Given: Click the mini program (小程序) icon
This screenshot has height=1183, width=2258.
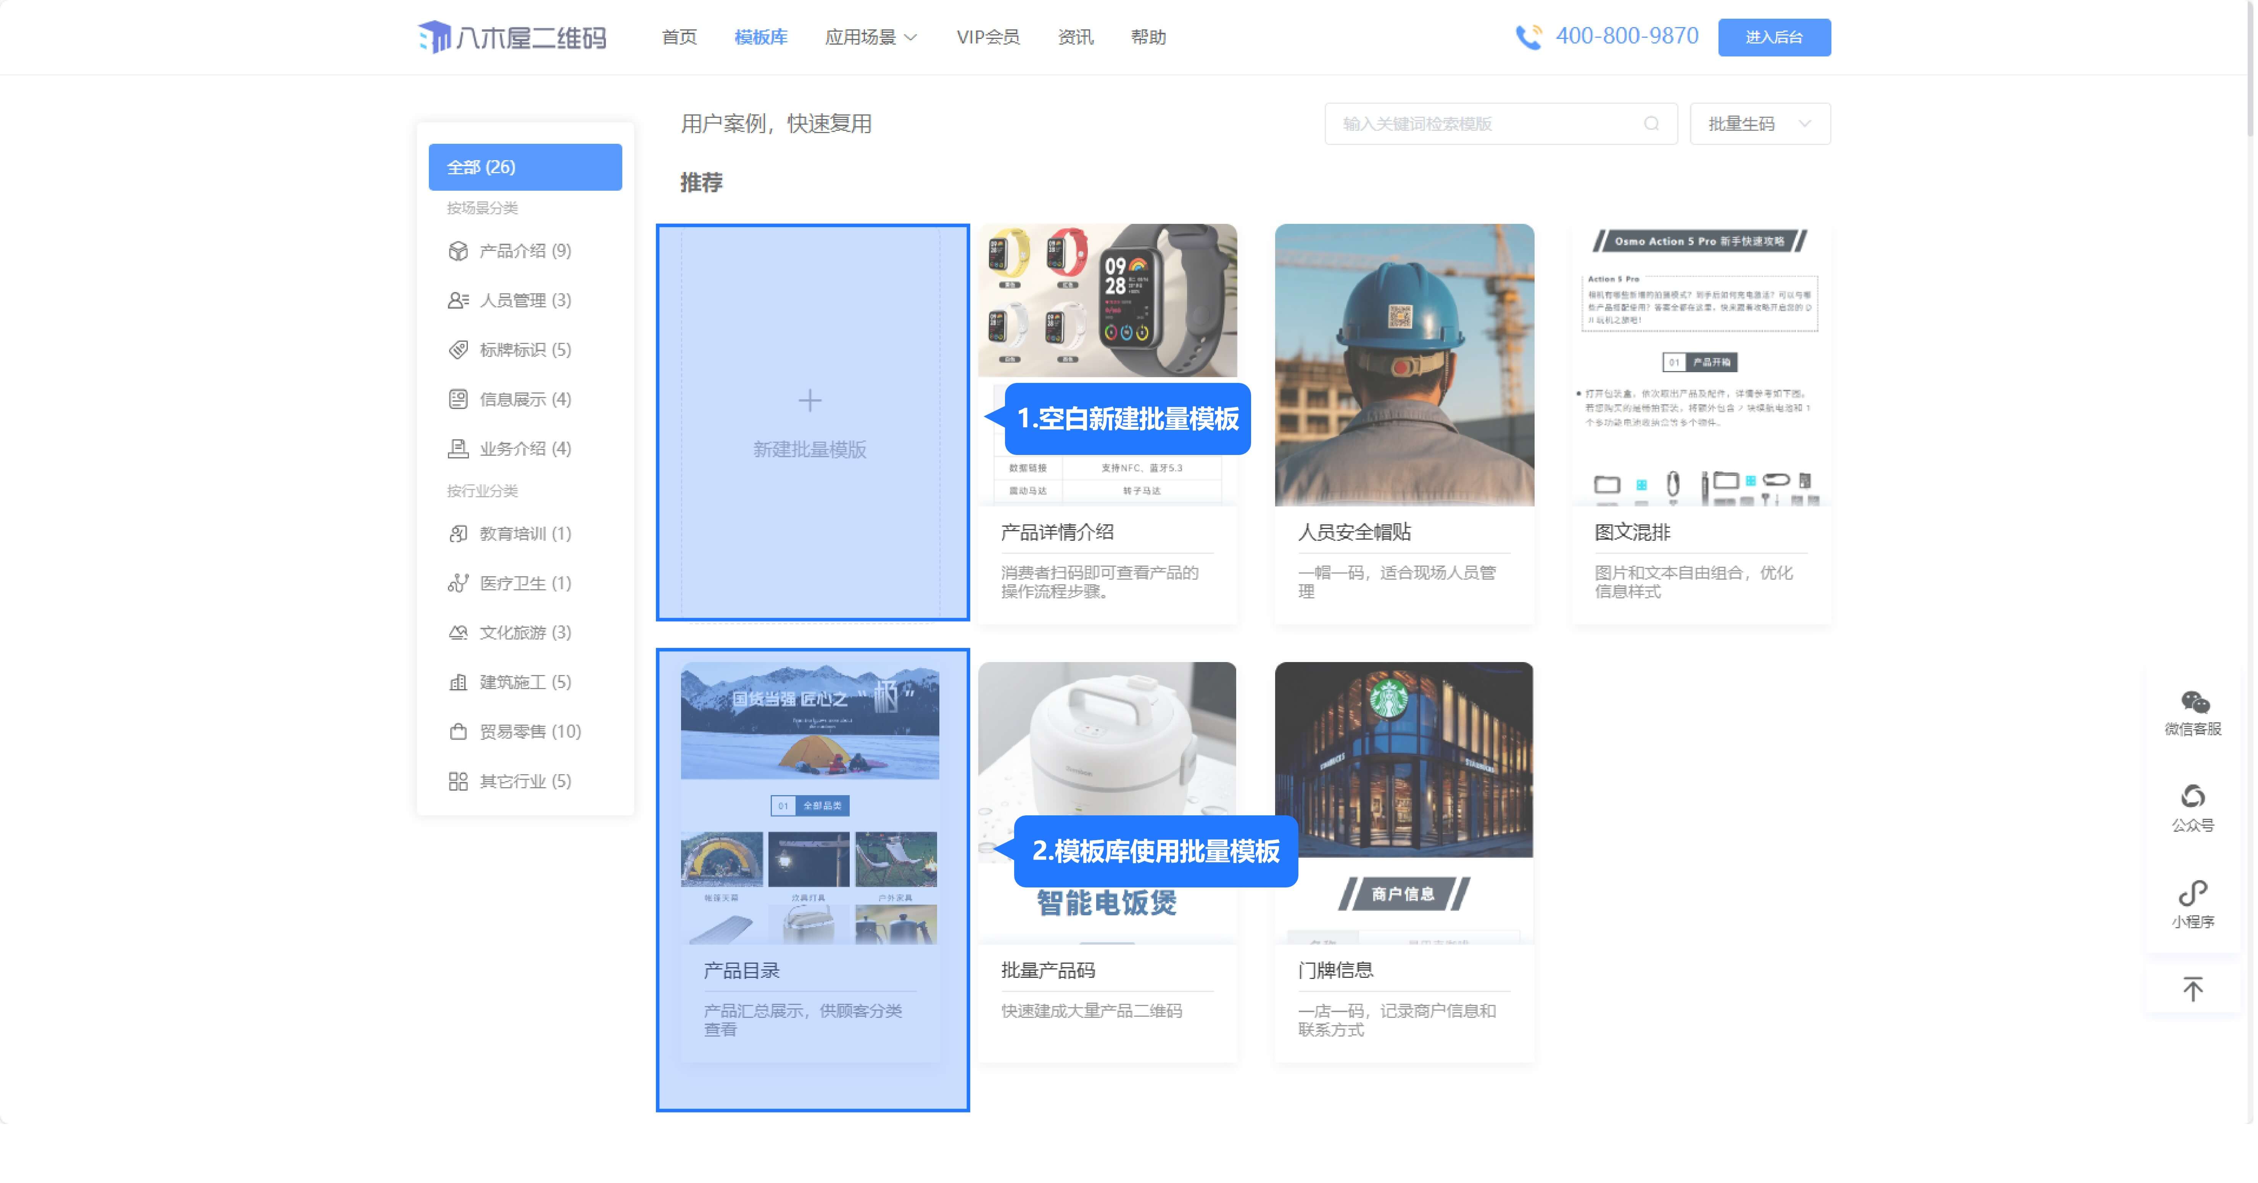Looking at the screenshot, I should 2192,893.
